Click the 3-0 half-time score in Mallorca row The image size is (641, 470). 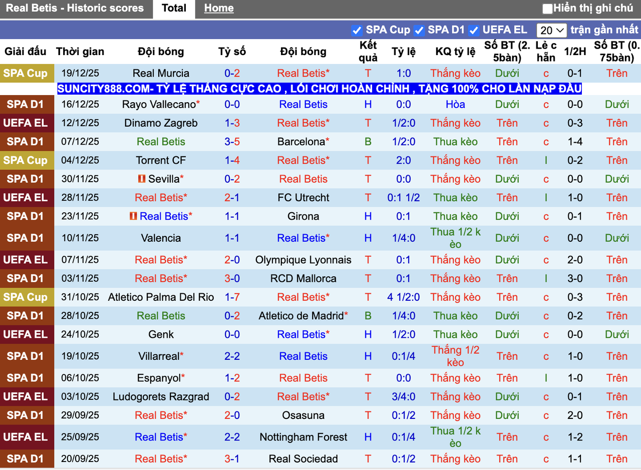575,278
